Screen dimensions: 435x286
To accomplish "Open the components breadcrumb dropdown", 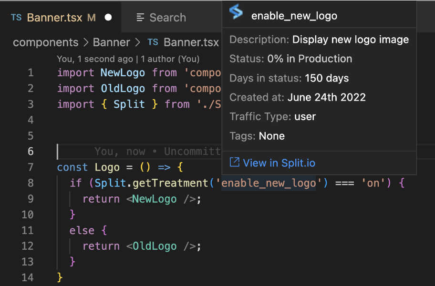I will 45,42.
